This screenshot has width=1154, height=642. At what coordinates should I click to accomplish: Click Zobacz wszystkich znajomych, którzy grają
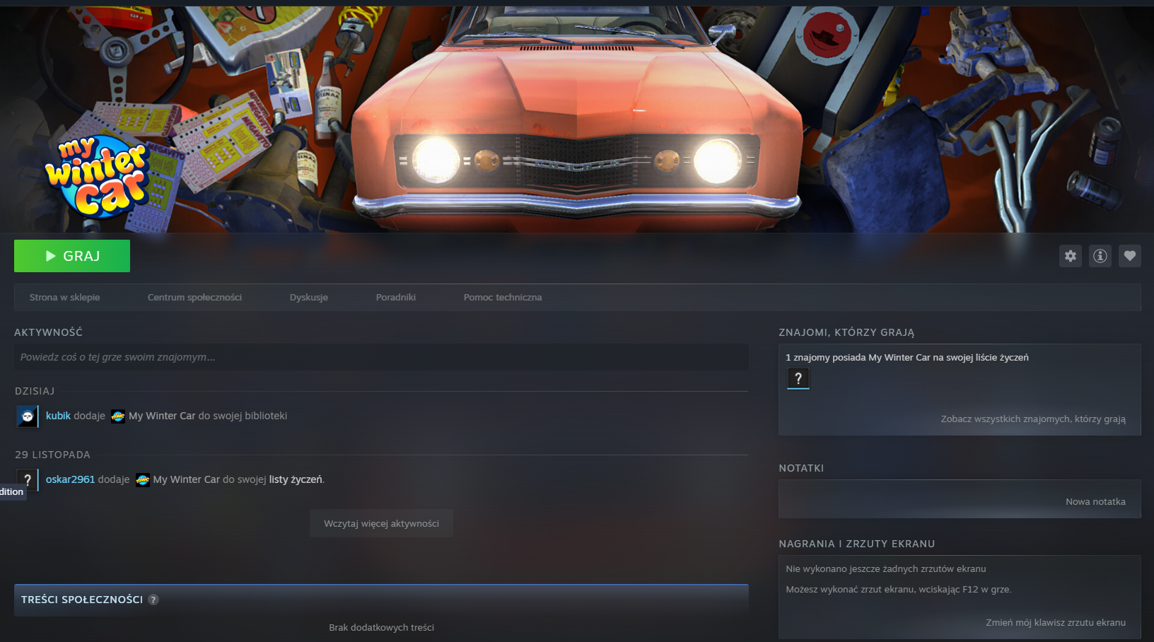(1032, 419)
